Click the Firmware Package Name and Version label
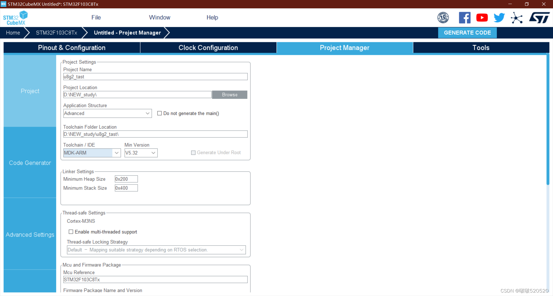The image size is (553, 296). click(x=103, y=290)
